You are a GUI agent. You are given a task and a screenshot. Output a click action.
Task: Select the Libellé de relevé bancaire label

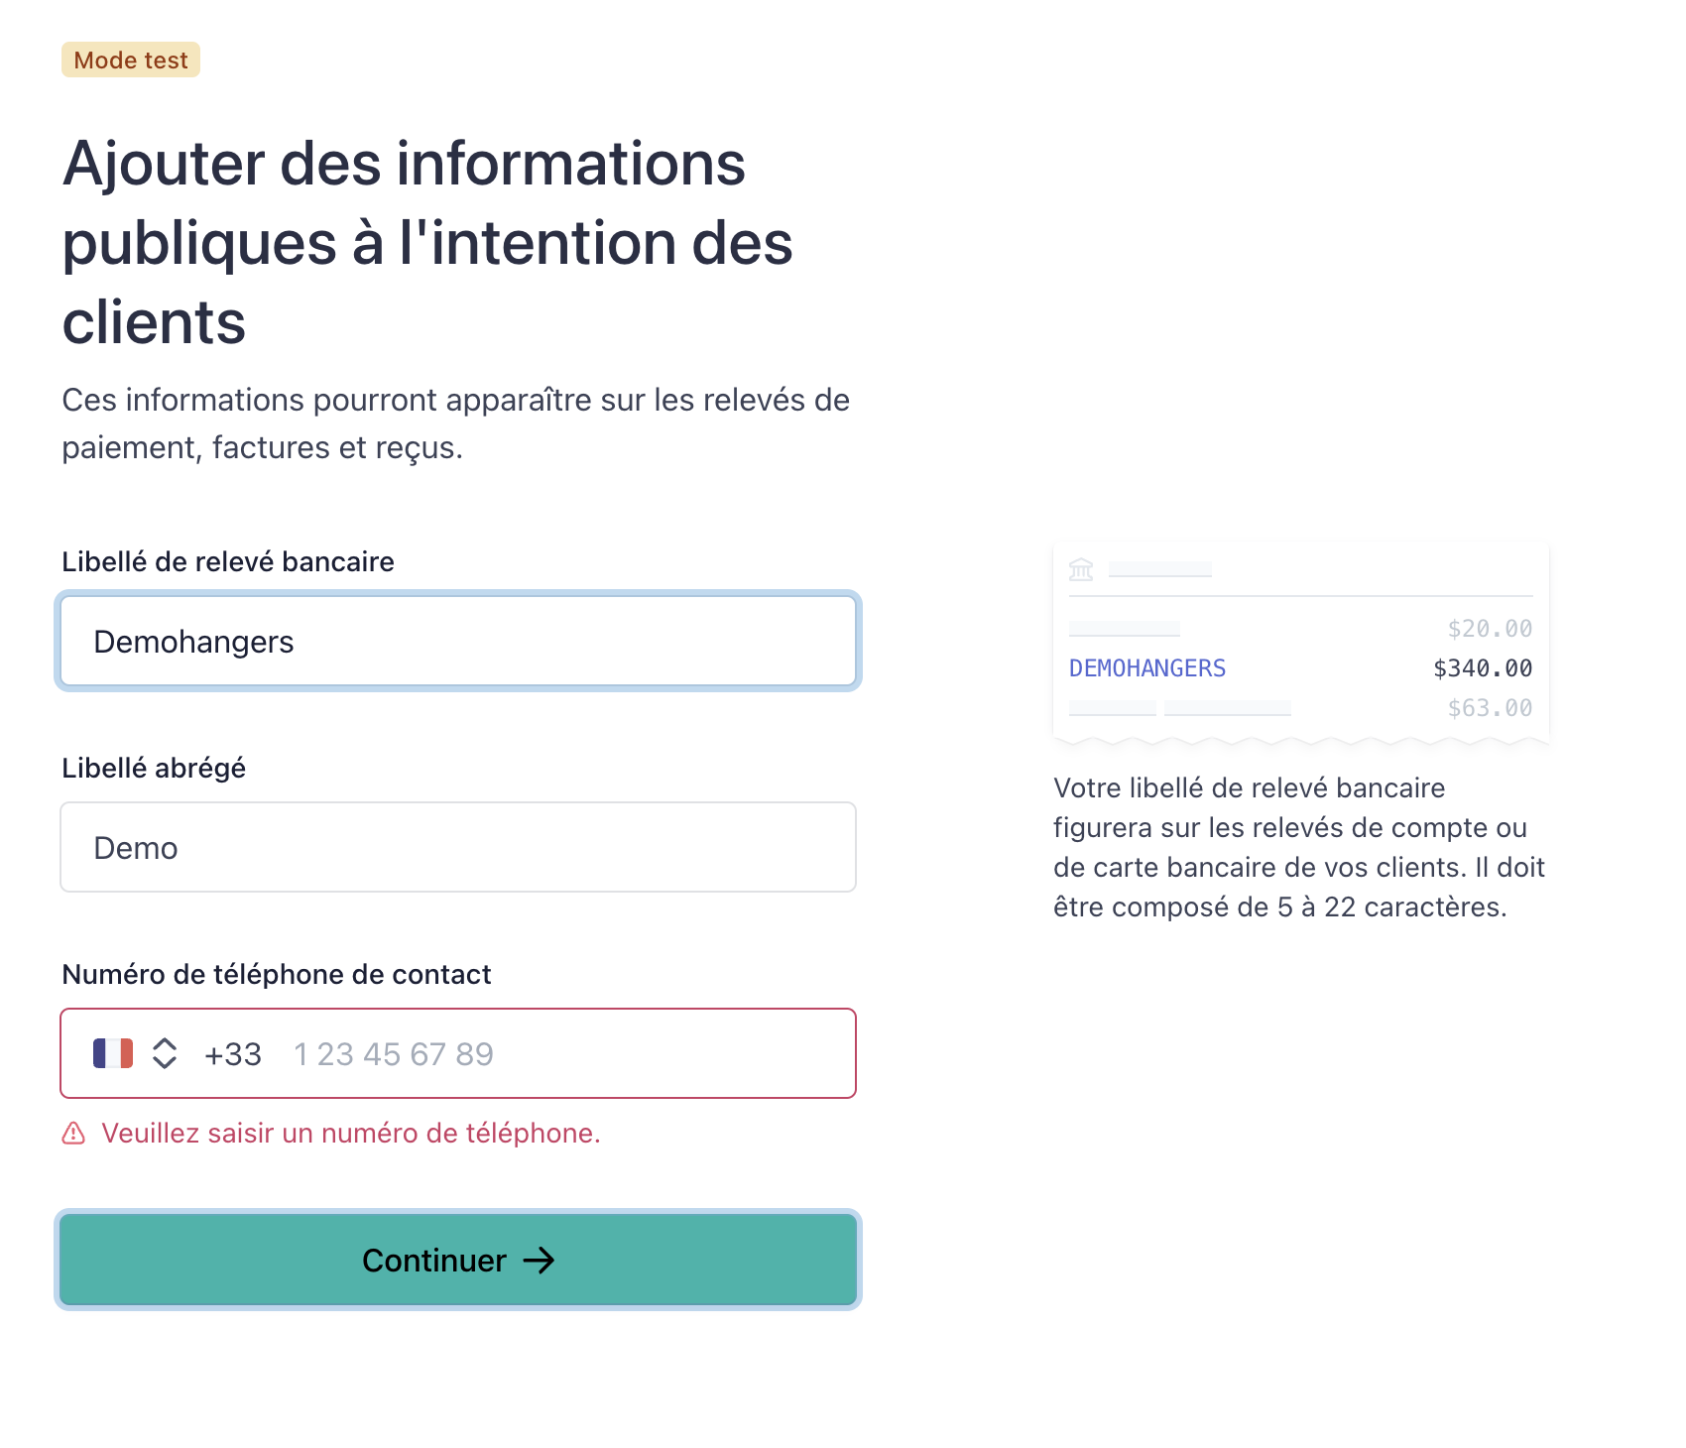click(x=228, y=561)
